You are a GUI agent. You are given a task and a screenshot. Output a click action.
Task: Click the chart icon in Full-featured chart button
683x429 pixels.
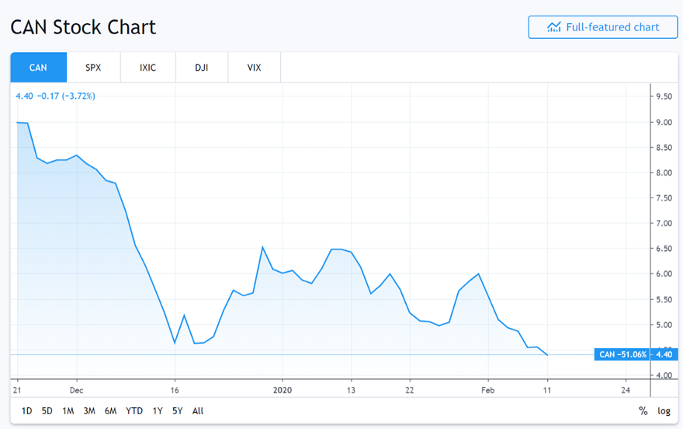553,27
